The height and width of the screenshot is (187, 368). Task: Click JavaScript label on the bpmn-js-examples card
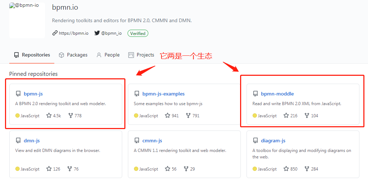149,115
